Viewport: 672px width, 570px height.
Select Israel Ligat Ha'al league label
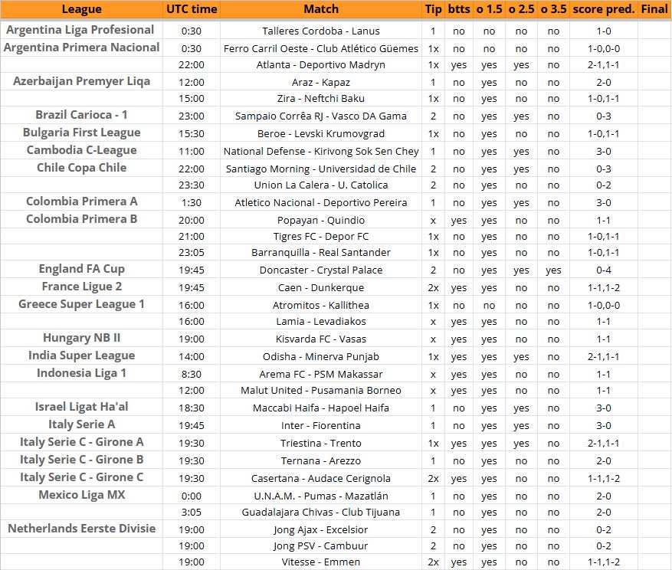81,407
